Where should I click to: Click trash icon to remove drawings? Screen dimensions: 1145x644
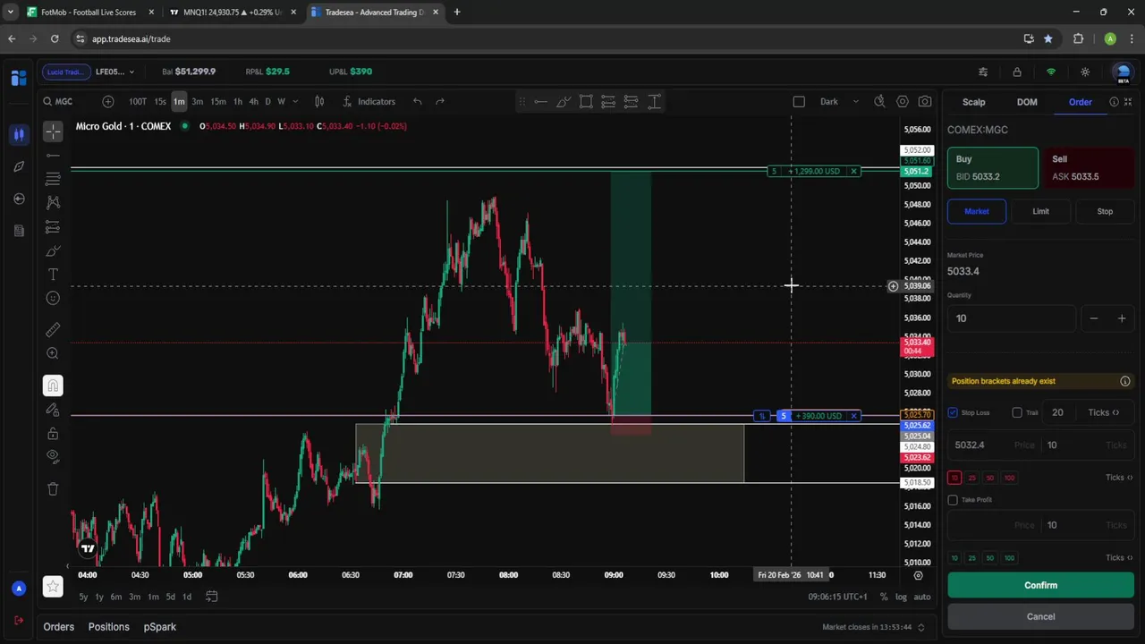53,489
